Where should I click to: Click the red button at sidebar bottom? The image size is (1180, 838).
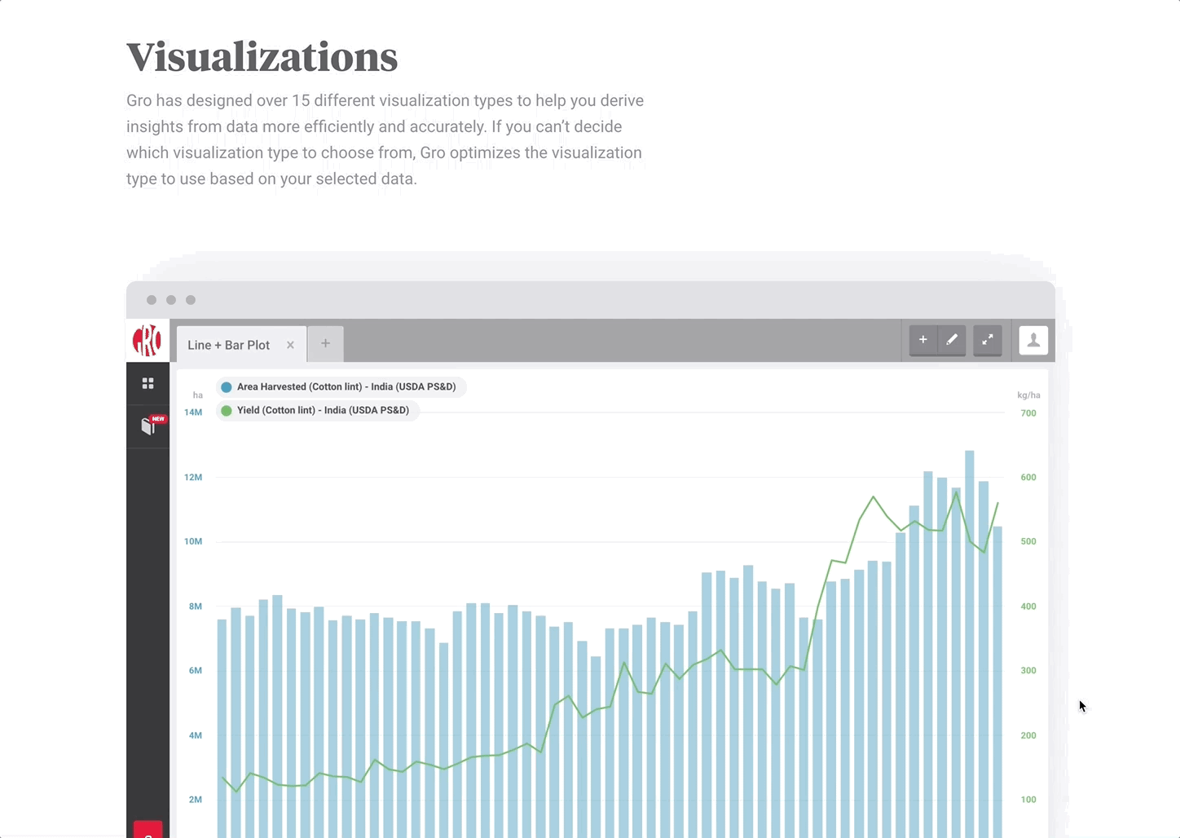(147, 830)
